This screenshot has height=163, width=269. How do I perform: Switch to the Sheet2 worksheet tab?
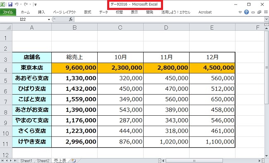(x=43, y=161)
